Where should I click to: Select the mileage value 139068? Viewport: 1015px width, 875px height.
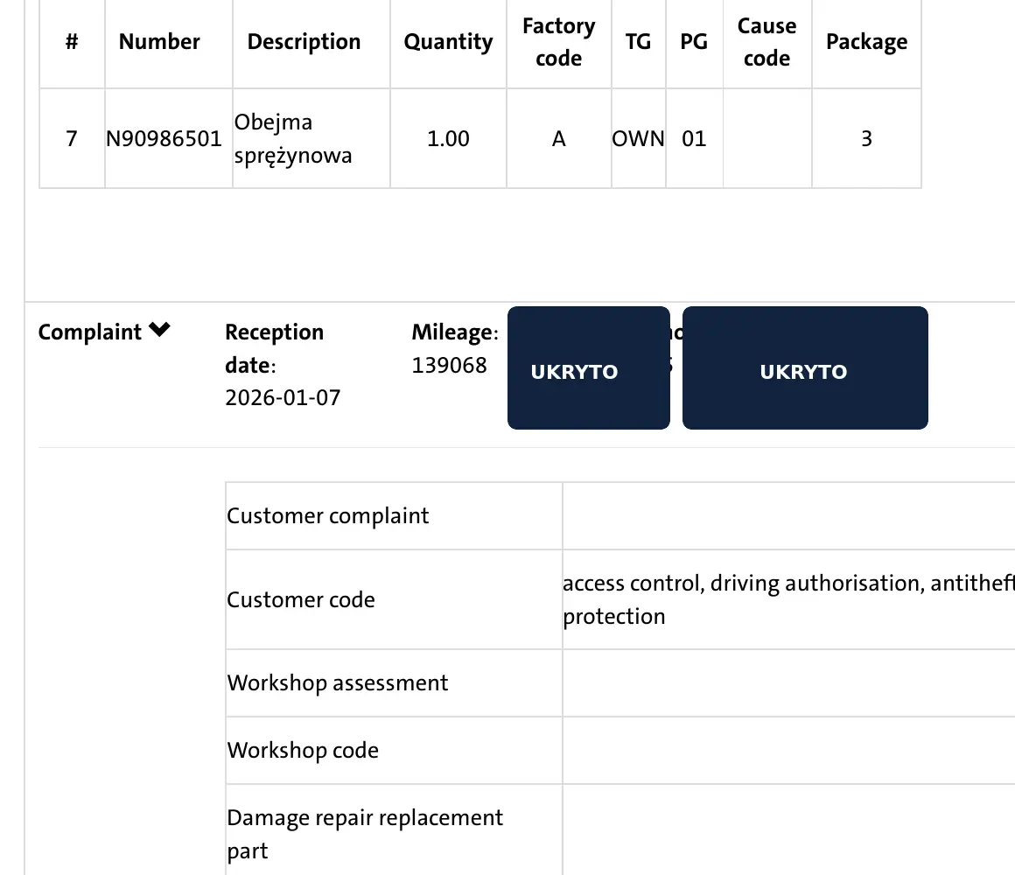tap(449, 365)
